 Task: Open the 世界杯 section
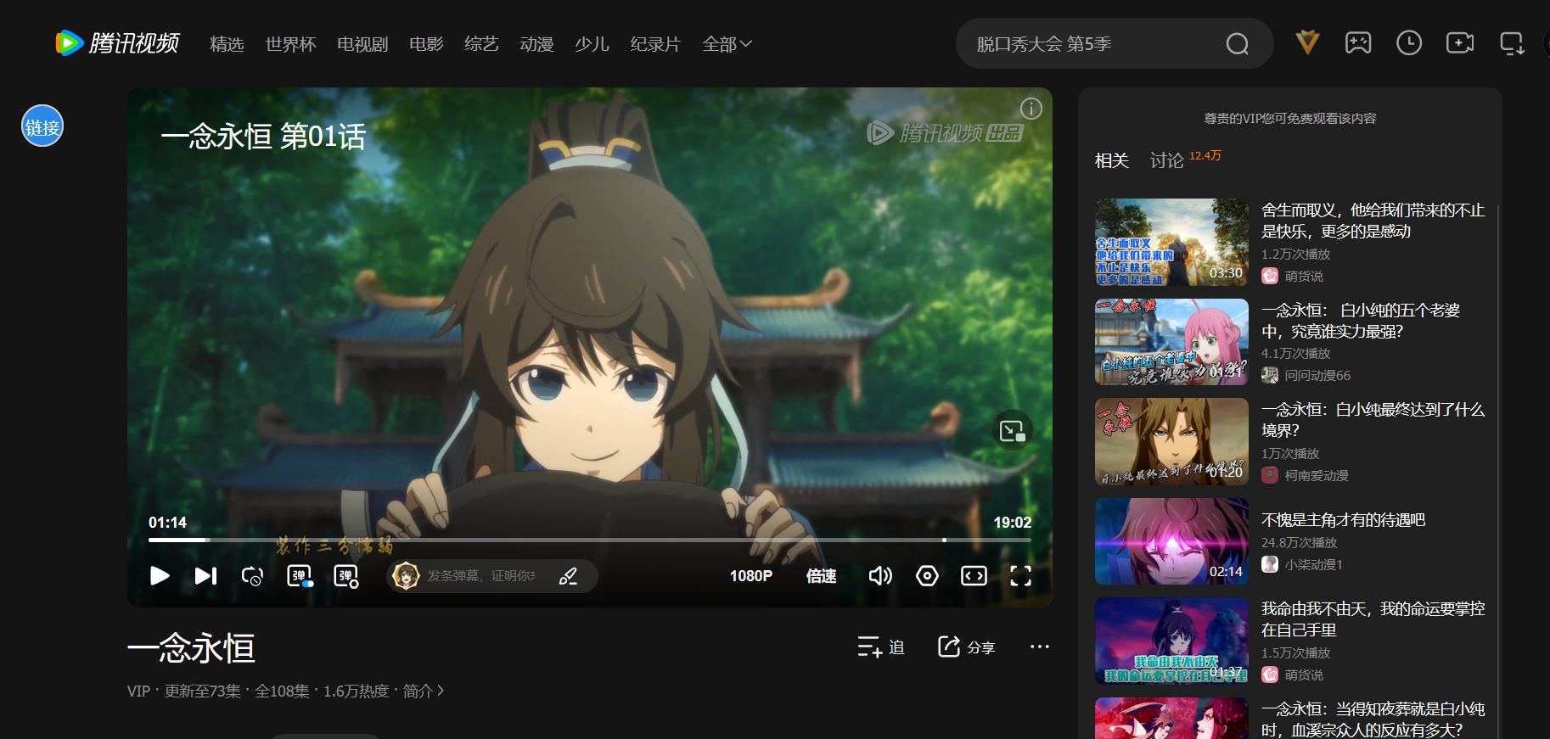(x=290, y=44)
